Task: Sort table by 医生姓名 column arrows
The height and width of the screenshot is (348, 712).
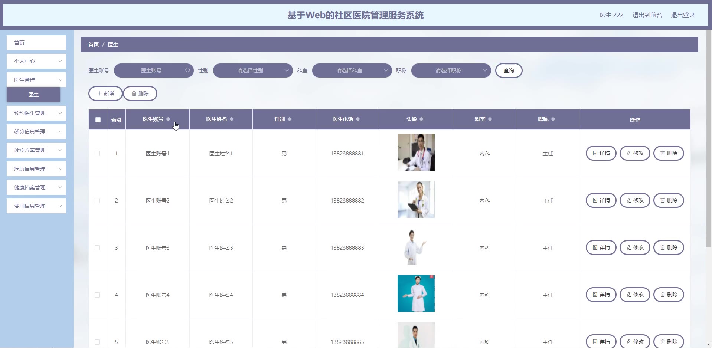Action: (x=232, y=119)
